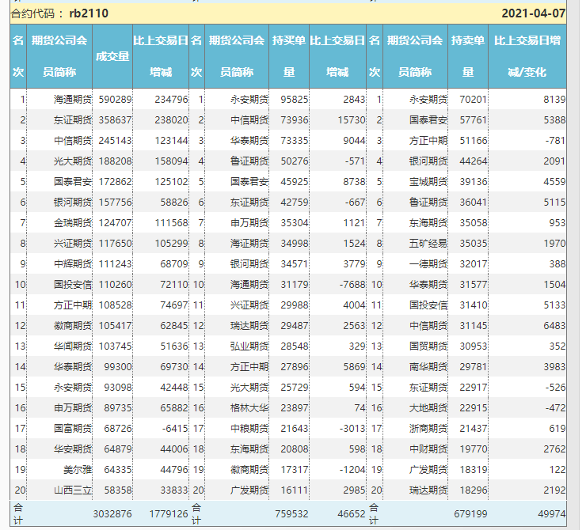
Task: Click volume value 172862
Action: point(115,181)
